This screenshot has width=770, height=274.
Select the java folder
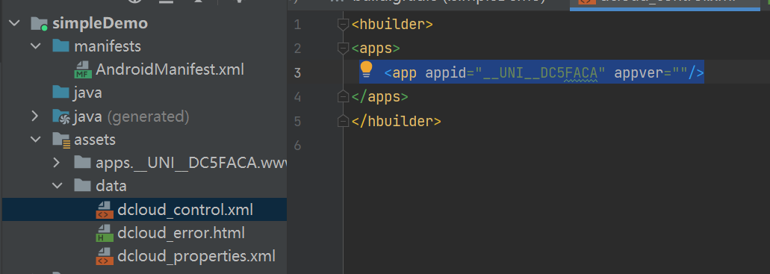88,93
